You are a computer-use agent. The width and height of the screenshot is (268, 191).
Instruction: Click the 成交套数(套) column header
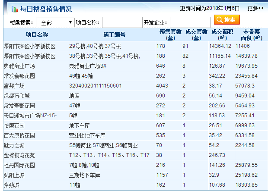[x=196, y=34]
